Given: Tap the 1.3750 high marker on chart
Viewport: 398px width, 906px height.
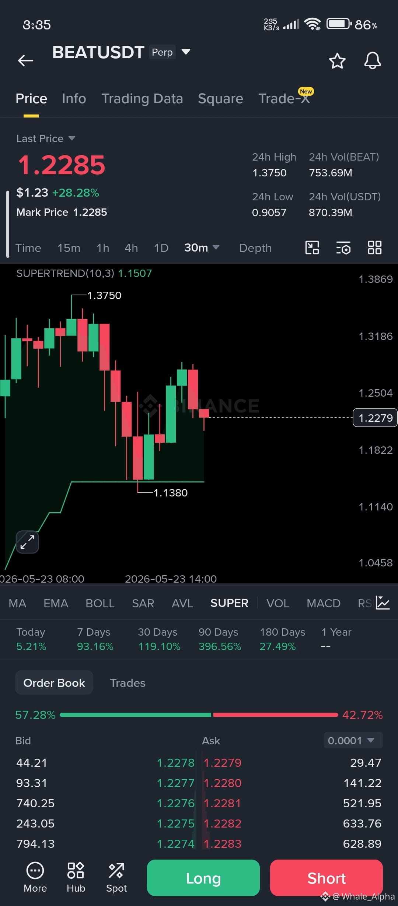Looking at the screenshot, I should point(104,295).
